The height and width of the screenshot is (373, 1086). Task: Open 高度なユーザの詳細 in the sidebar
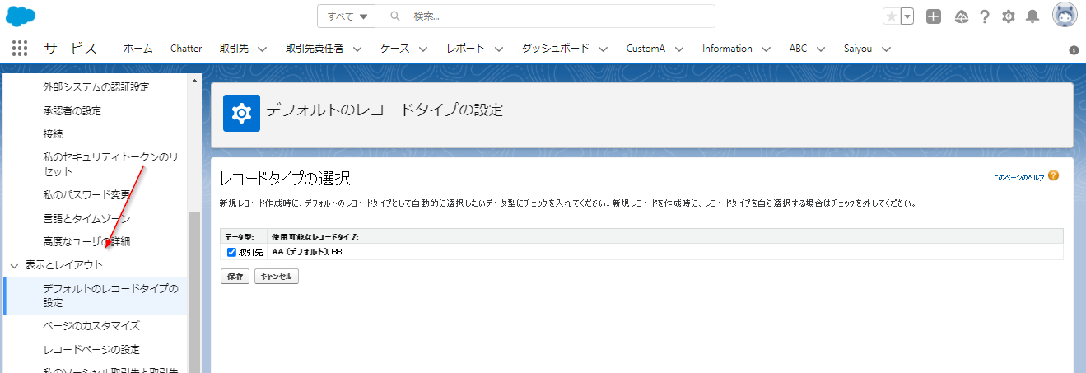86,242
